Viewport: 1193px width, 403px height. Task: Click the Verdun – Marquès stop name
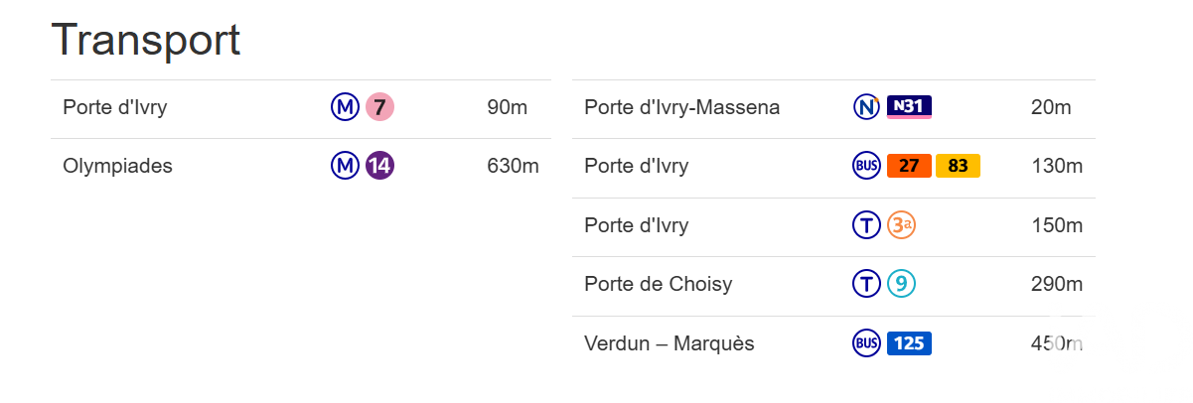coord(669,343)
